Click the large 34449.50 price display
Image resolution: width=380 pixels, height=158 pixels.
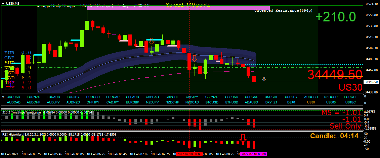(x=335, y=75)
